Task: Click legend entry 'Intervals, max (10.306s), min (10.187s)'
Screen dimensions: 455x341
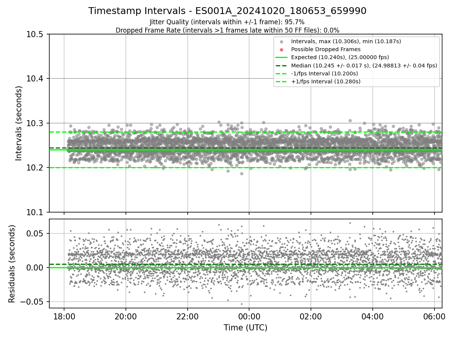Action: tap(346, 41)
